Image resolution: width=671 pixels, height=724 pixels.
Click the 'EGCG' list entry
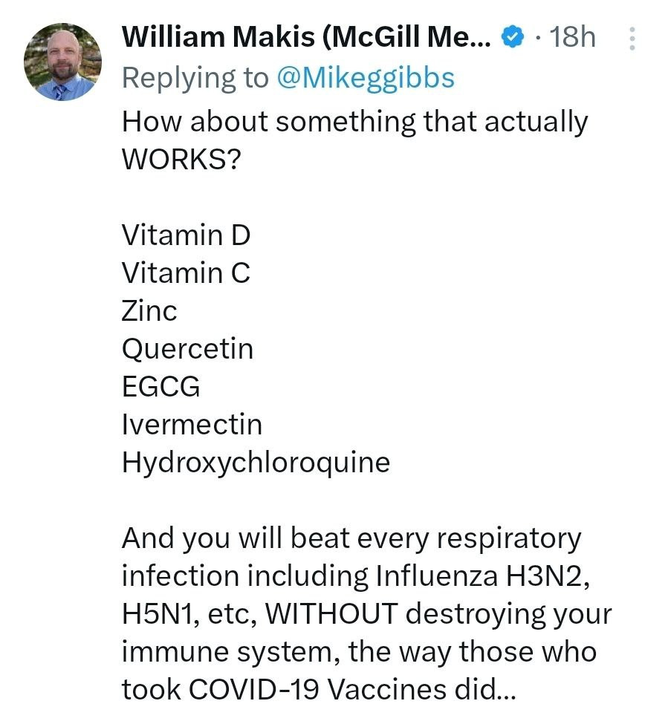(x=161, y=387)
